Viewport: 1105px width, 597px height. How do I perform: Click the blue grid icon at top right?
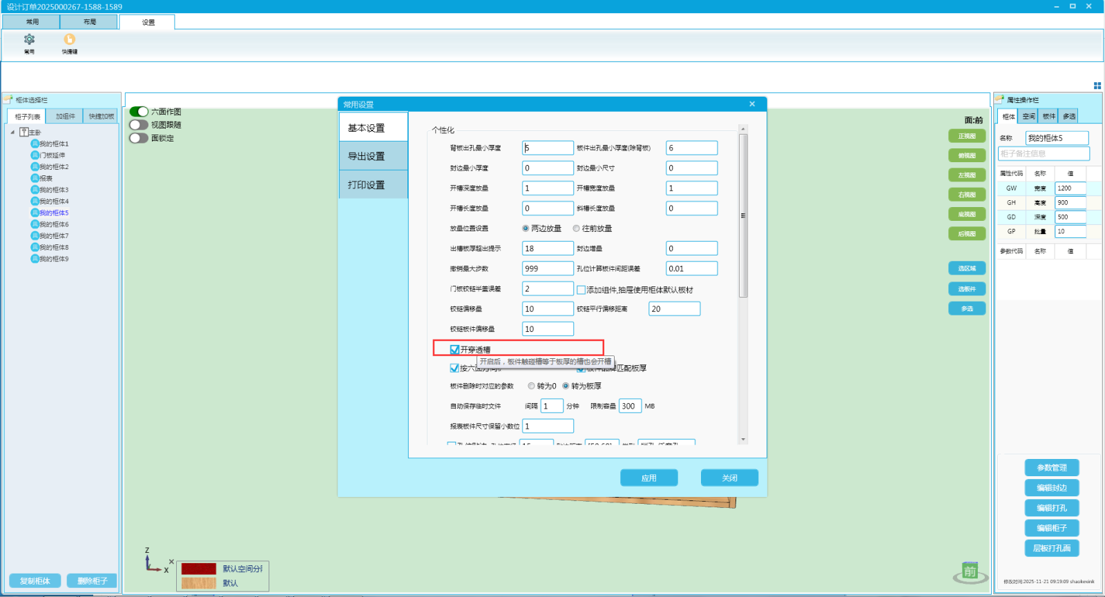[1097, 86]
